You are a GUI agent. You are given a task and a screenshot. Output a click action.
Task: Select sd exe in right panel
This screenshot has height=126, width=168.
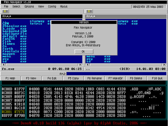click(98, 61)
